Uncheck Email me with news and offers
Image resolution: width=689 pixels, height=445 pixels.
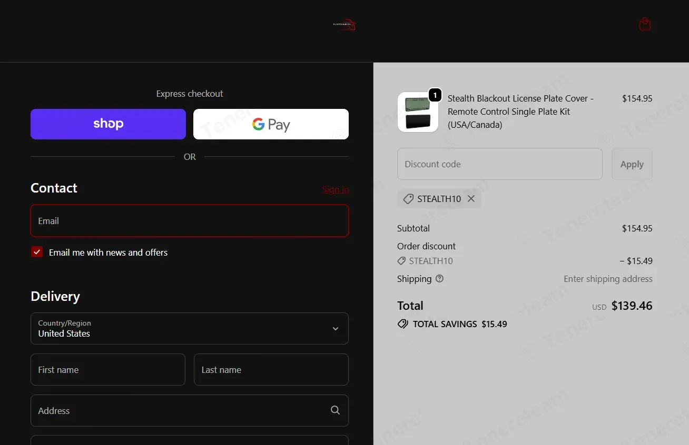(x=37, y=252)
